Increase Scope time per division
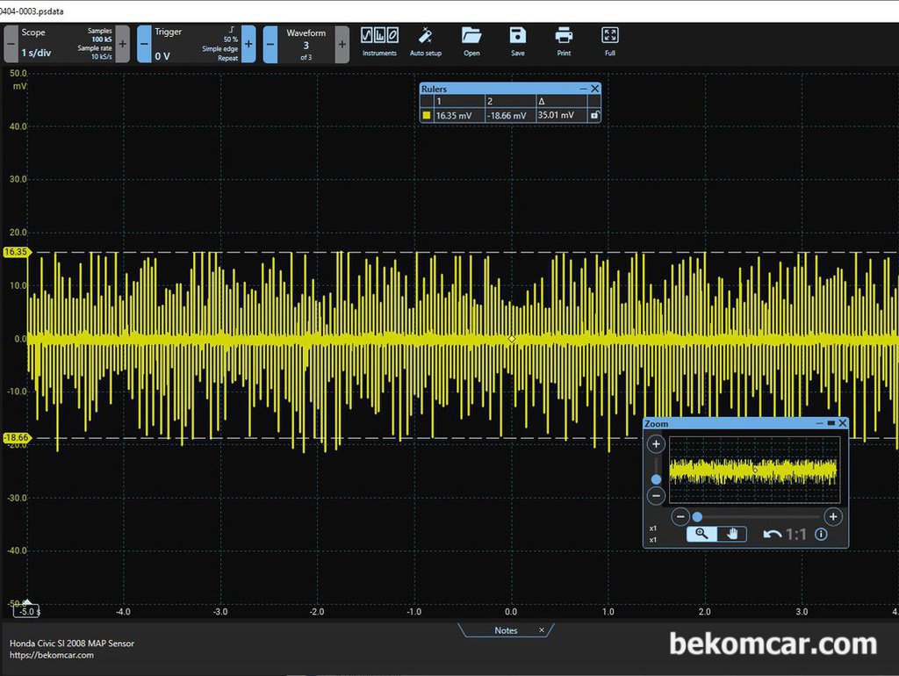 click(122, 44)
